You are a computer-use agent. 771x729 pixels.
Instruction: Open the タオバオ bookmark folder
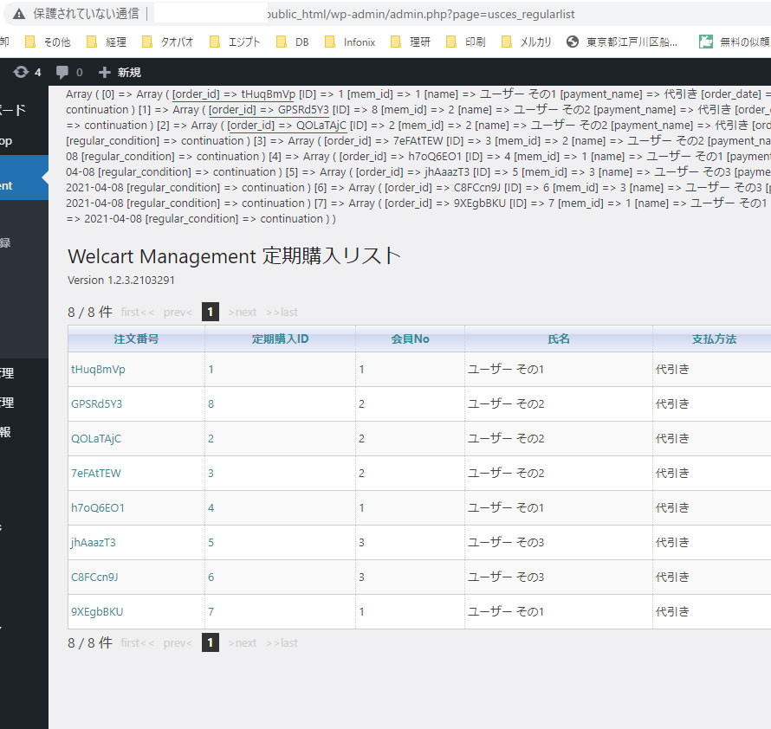[x=168, y=42]
